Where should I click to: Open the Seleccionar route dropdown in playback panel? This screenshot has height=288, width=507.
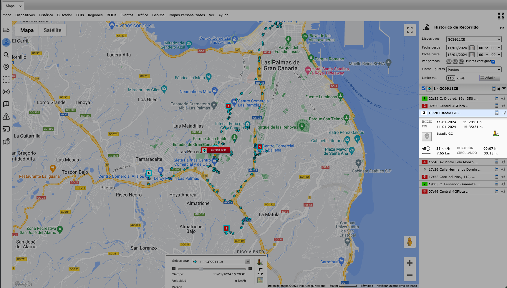click(x=221, y=262)
